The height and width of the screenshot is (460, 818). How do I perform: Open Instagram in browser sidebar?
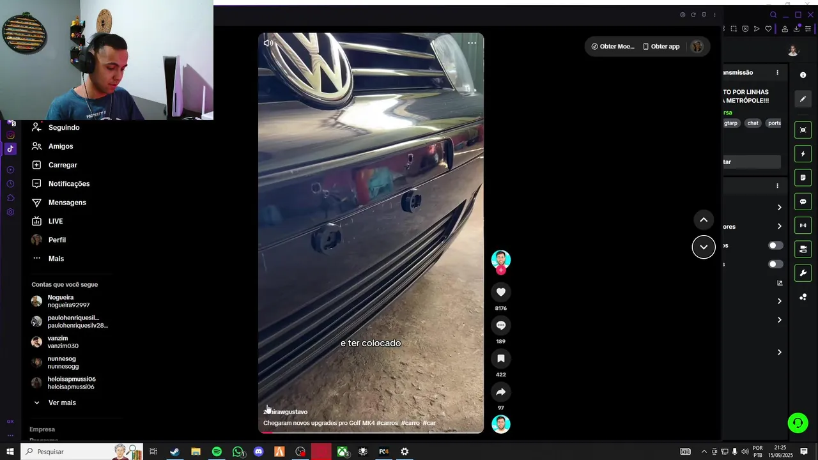[x=10, y=135]
